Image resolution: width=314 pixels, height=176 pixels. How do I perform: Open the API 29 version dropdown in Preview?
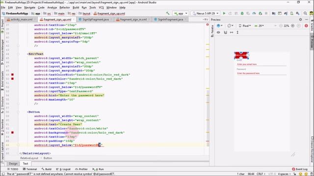point(259,26)
